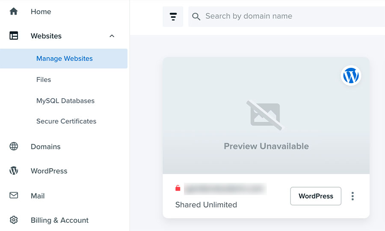
Task: Open Billing & Account
Action: tap(59, 220)
